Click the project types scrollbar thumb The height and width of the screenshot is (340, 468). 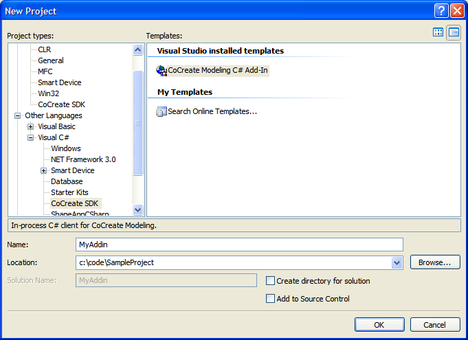coord(137,123)
